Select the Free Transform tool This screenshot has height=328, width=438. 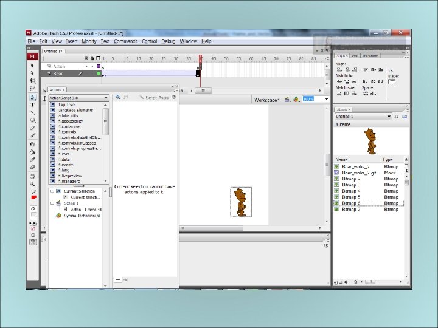(32, 81)
